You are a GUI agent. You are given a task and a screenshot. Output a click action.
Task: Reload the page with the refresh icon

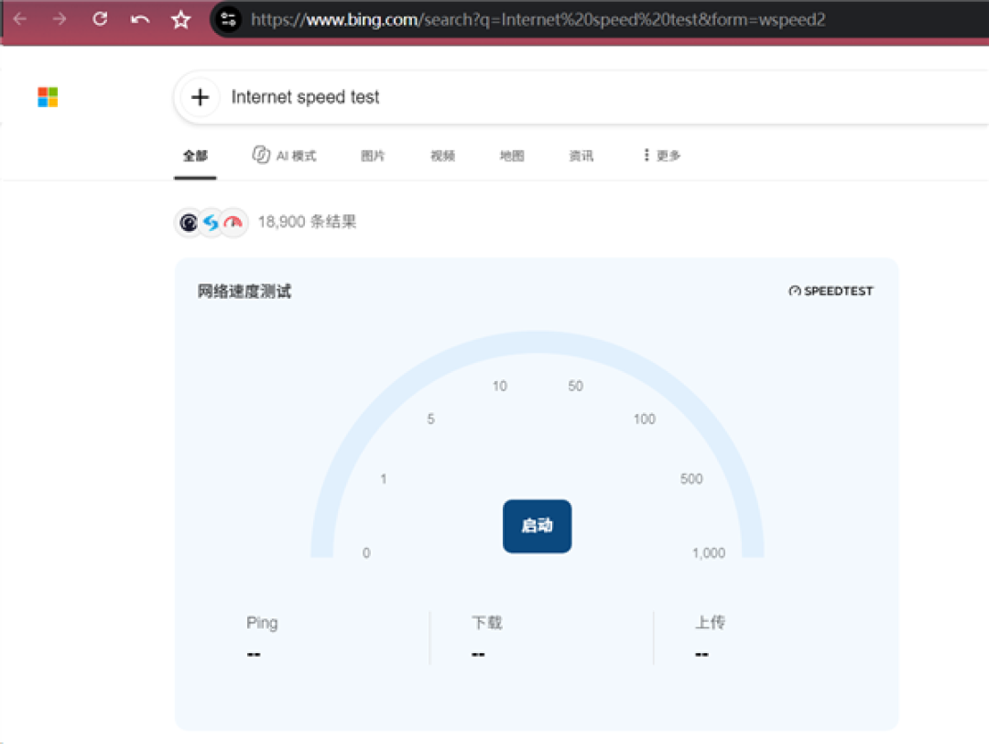[x=100, y=19]
